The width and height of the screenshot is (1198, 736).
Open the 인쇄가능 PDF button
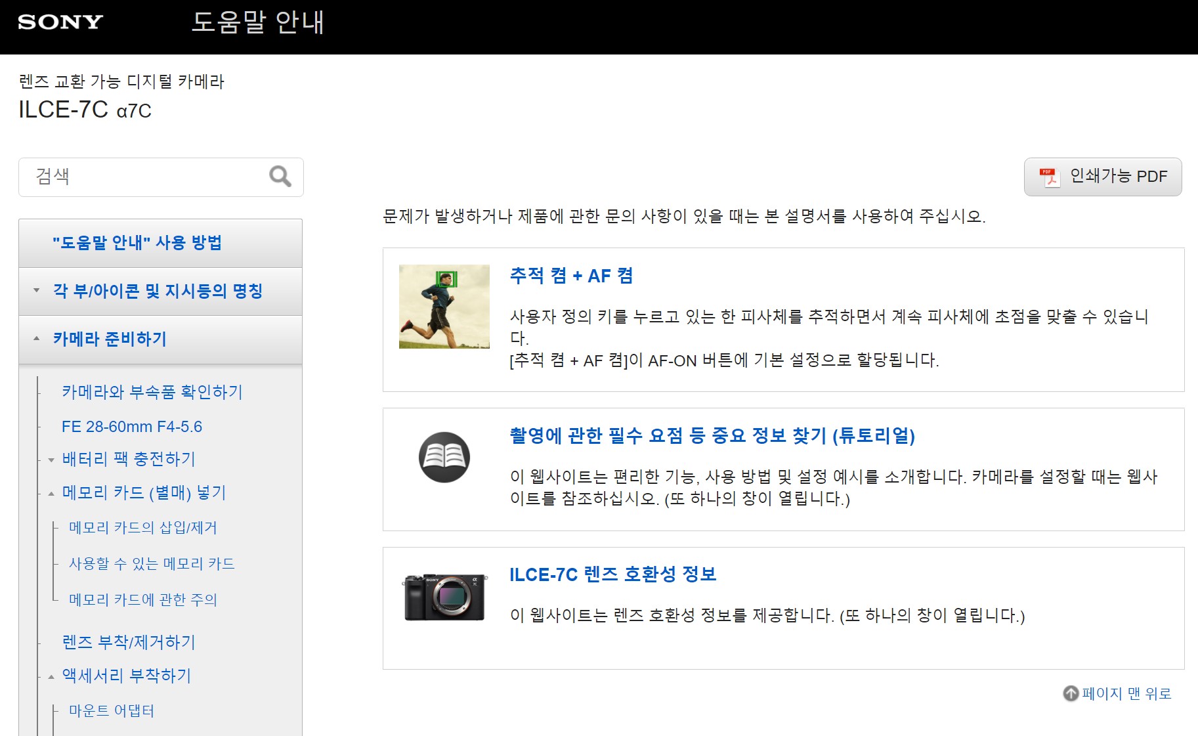coord(1103,177)
